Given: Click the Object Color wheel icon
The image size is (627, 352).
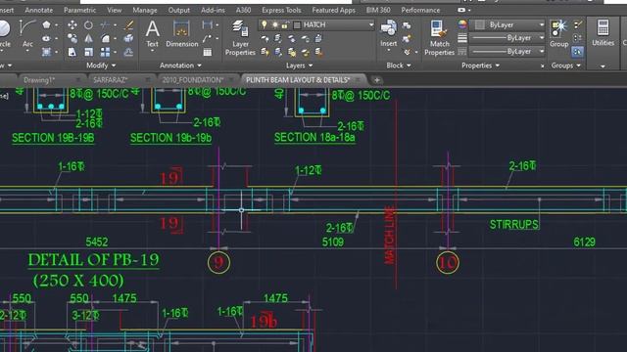Looking at the screenshot, I should click(x=462, y=24).
